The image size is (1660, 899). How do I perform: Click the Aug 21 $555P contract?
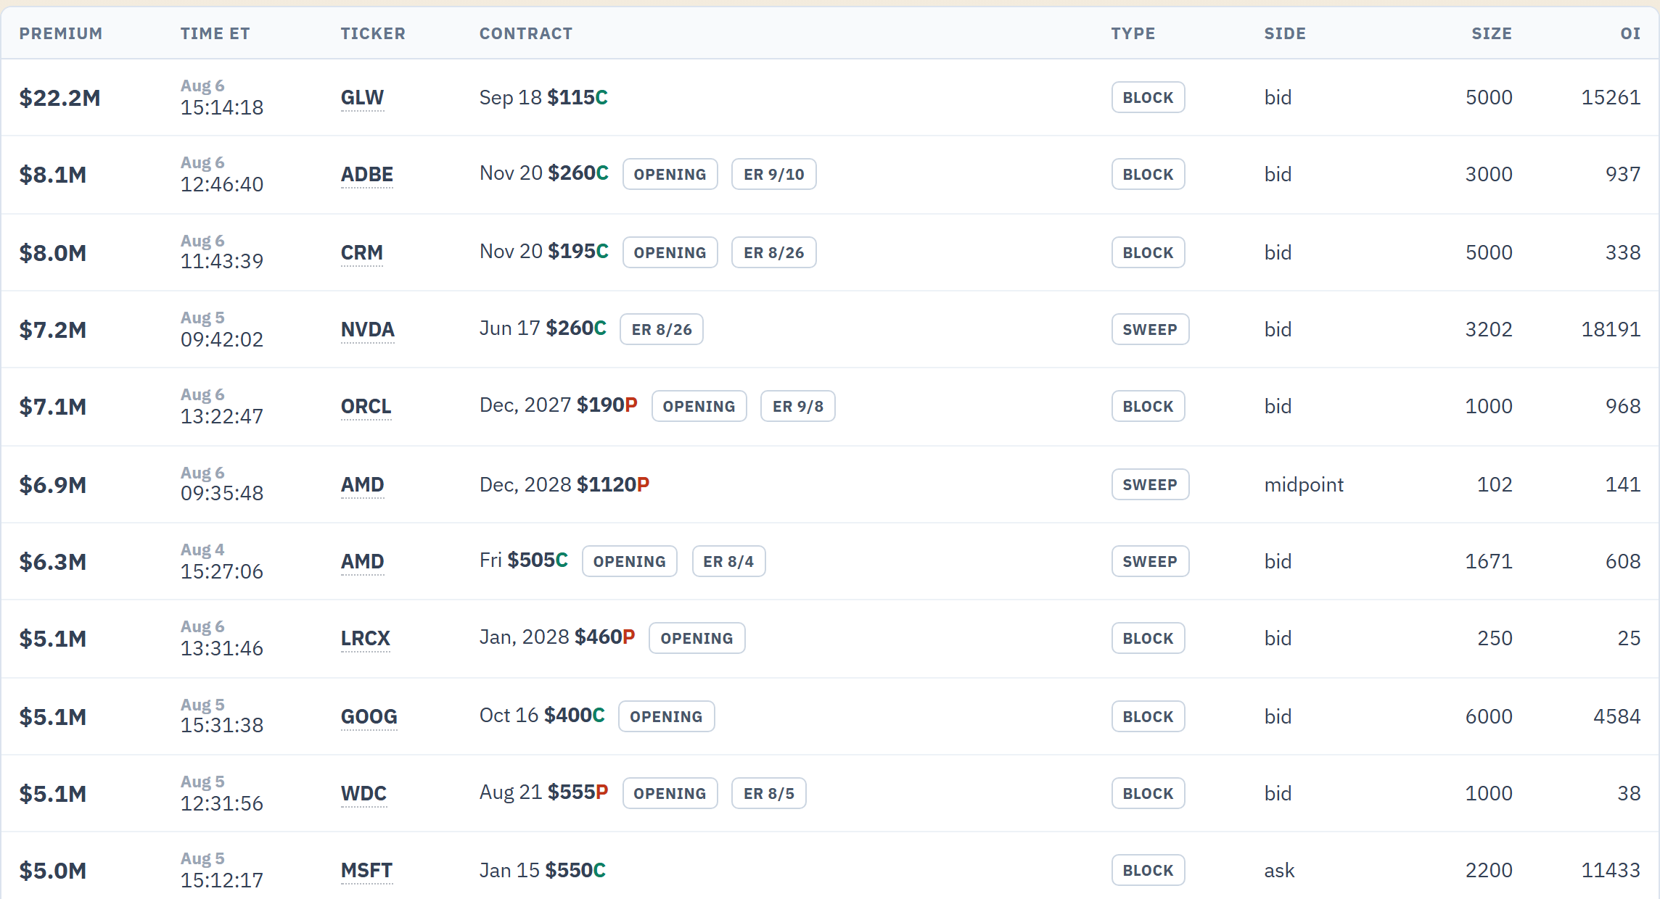[544, 792]
